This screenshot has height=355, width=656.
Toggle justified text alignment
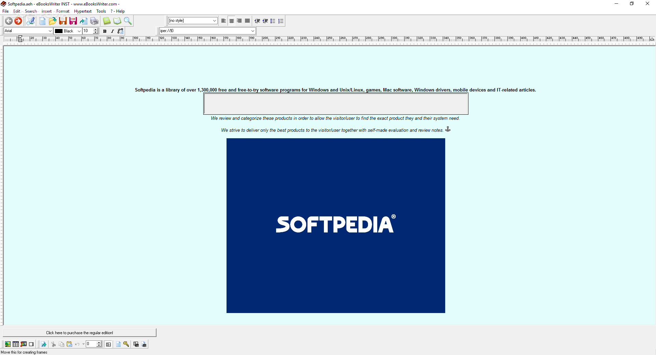click(247, 21)
